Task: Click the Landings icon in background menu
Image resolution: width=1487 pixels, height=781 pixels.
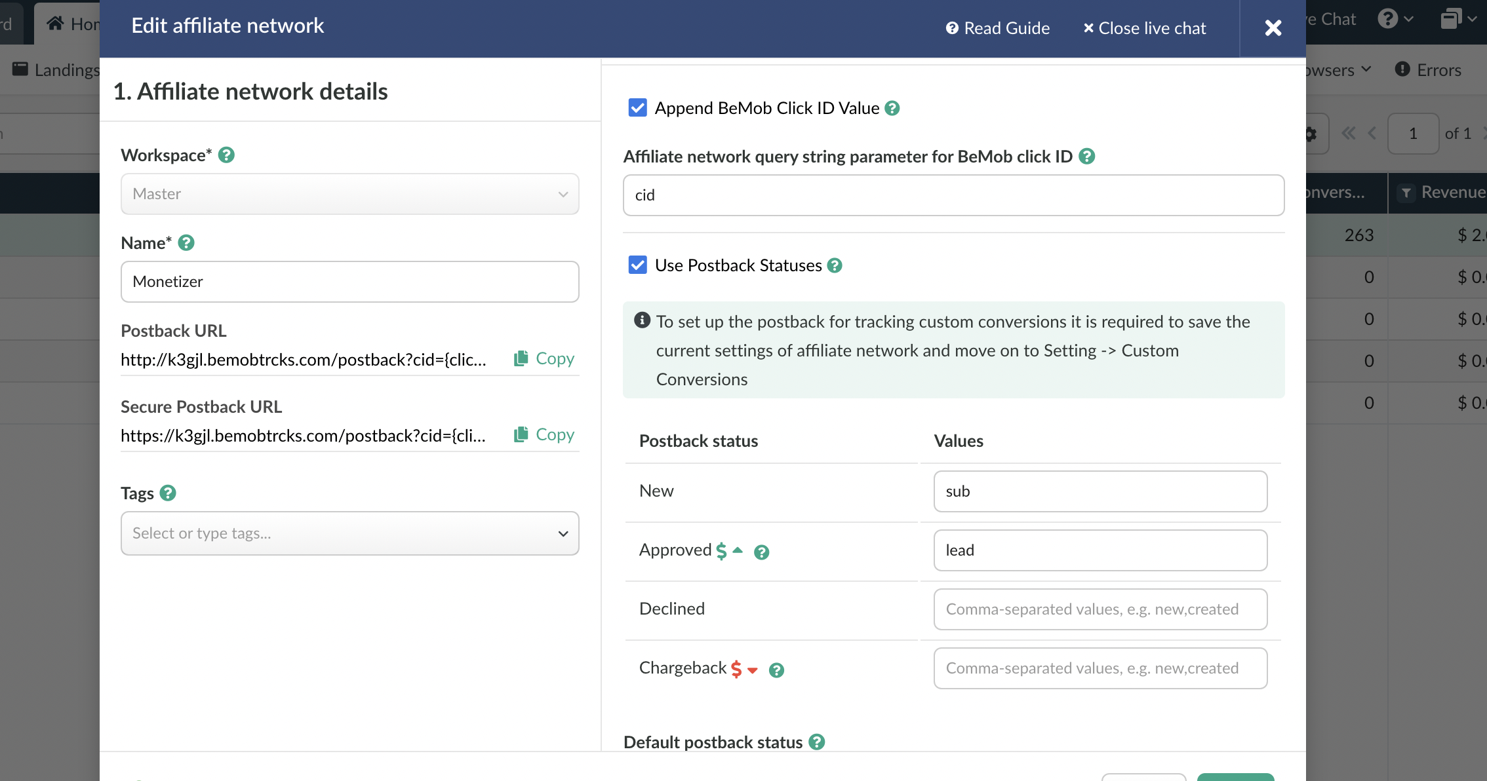Action: click(x=20, y=69)
